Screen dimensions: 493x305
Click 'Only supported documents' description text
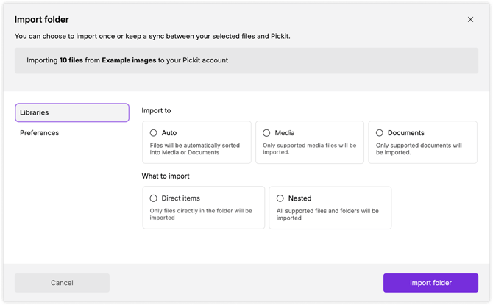coord(419,148)
